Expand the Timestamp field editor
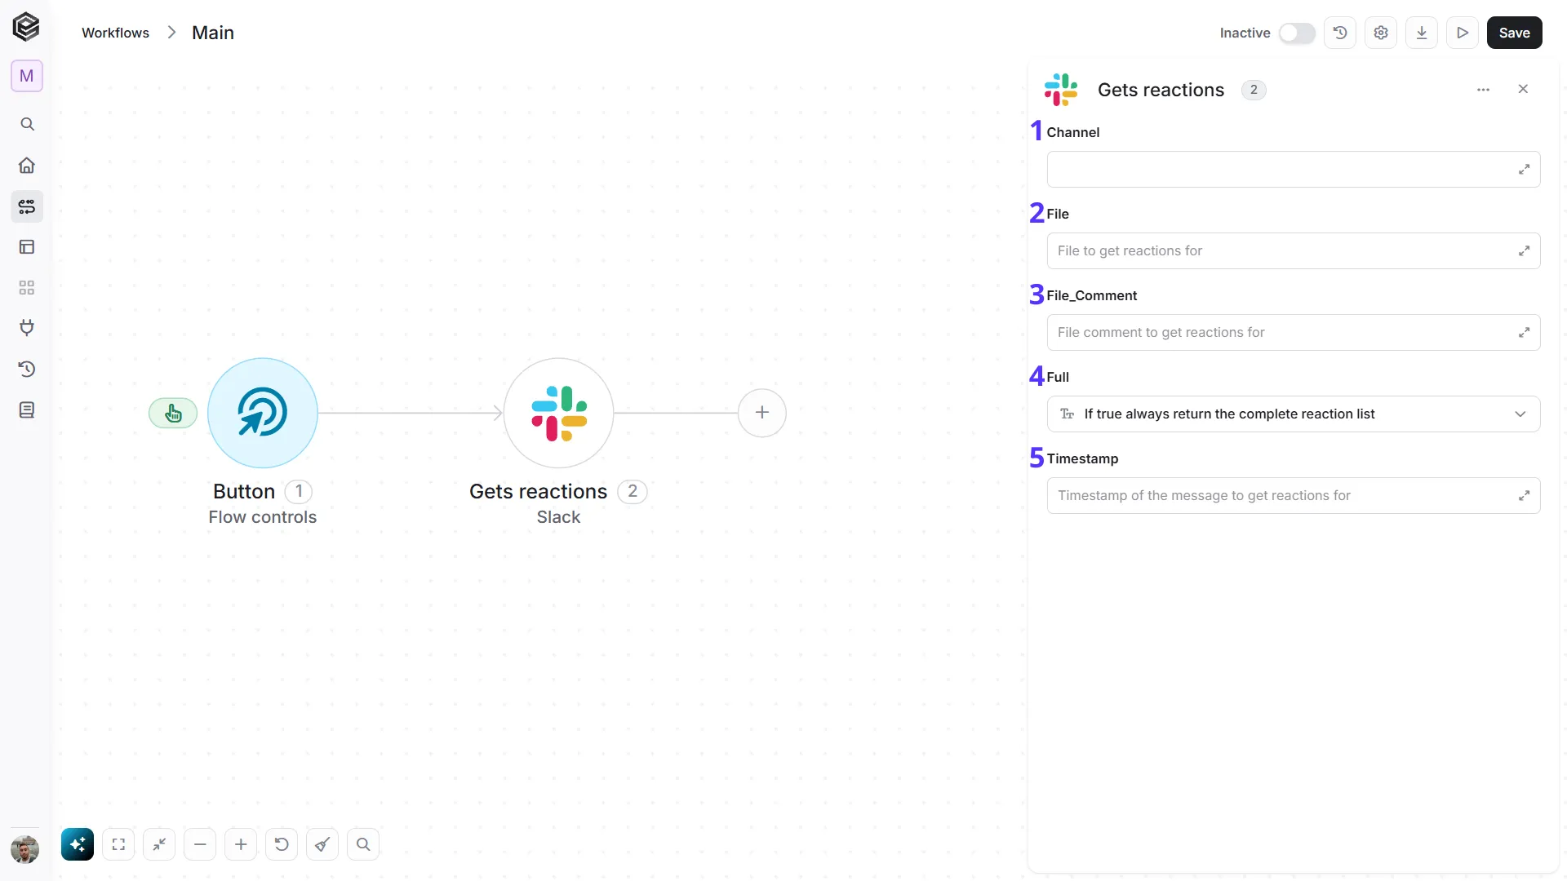The width and height of the screenshot is (1567, 881). (1524, 495)
